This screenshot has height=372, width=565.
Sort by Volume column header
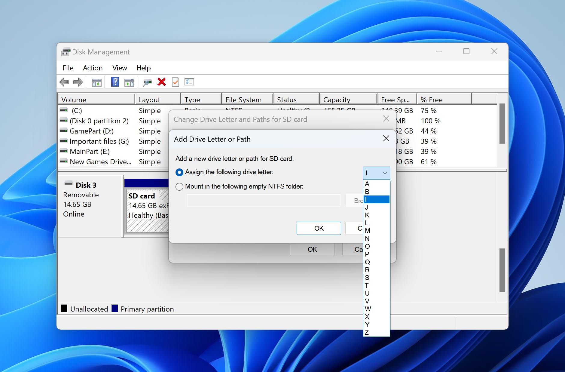click(96, 99)
